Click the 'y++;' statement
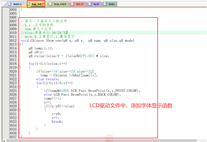207x142 pixels. pos(48,102)
